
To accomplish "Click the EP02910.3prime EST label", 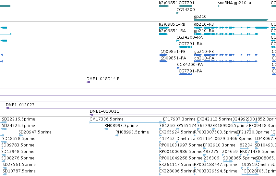I will [219, 145].
